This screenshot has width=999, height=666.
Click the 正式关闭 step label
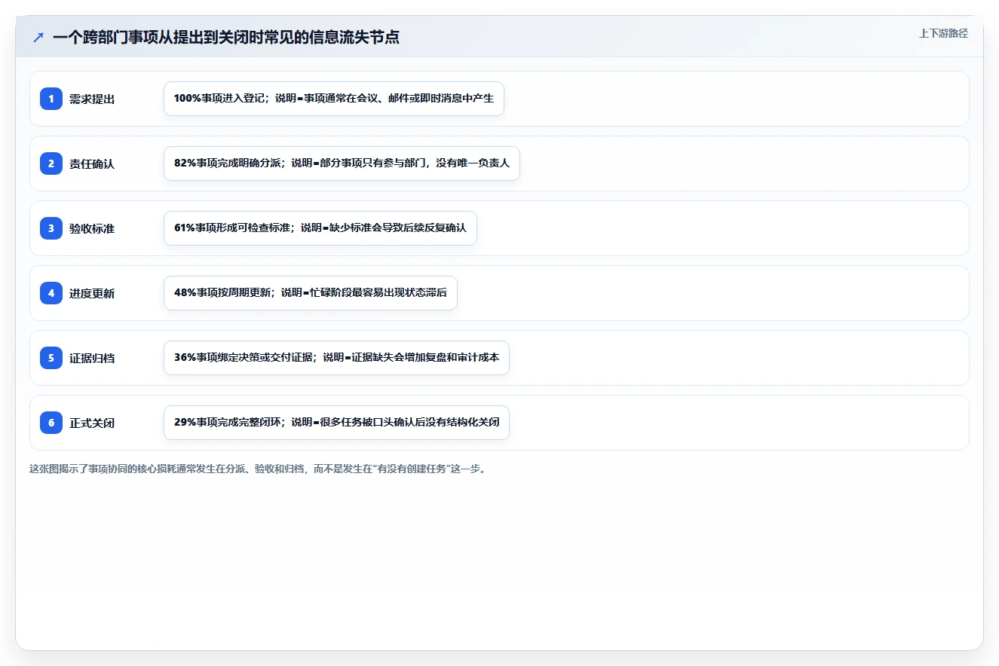tap(92, 423)
